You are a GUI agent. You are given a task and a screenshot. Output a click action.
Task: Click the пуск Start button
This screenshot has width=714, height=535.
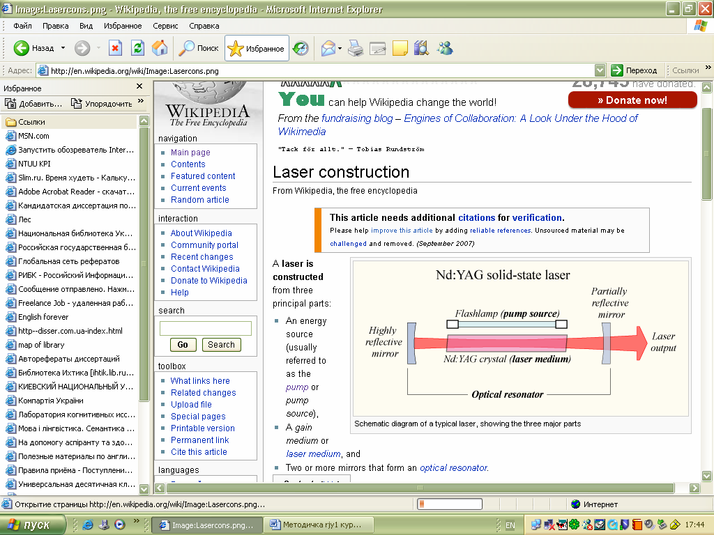32,525
